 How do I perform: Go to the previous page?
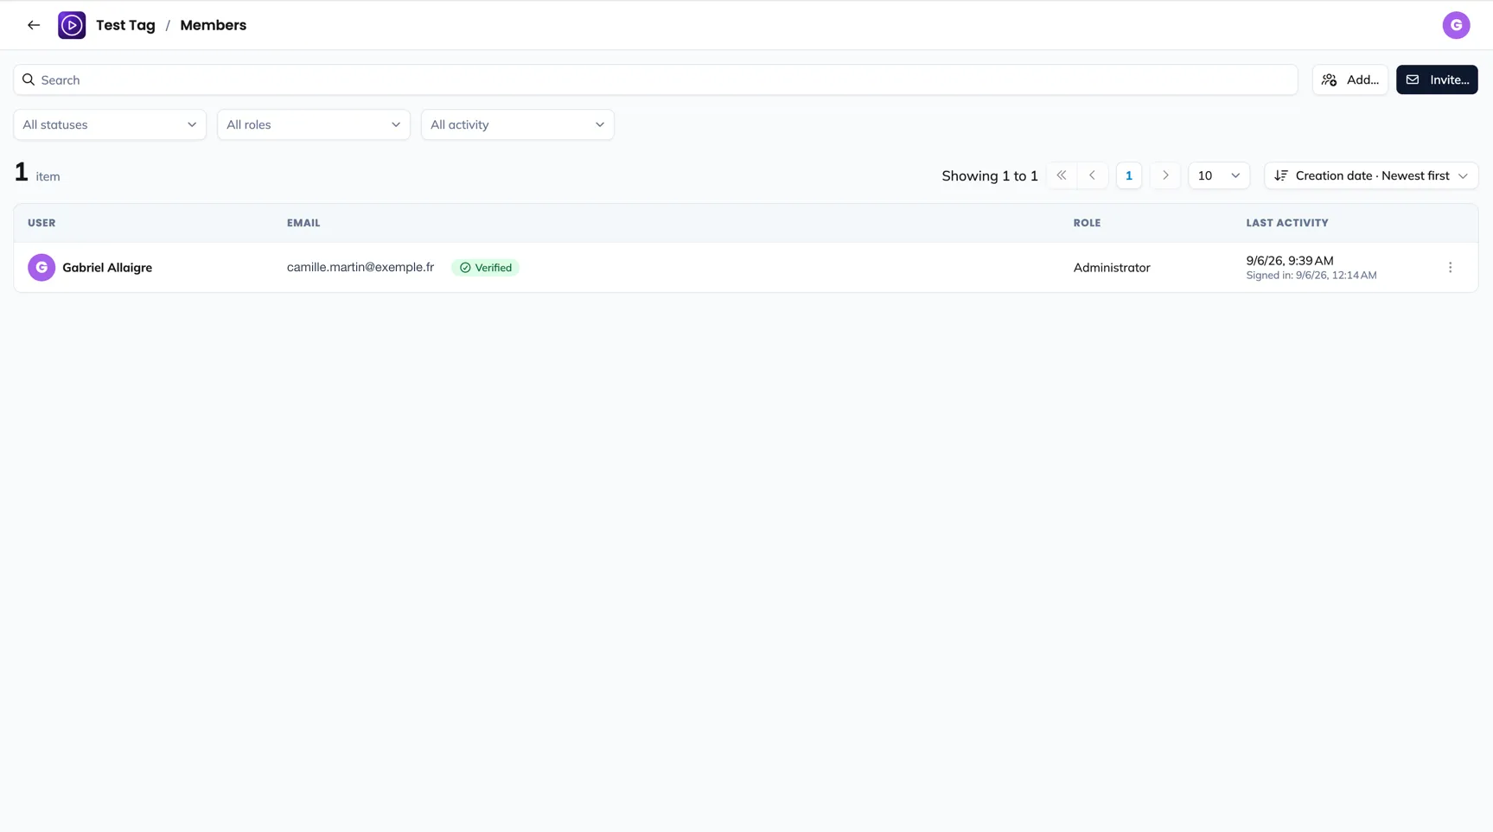pyautogui.click(x=1092, y=175)
